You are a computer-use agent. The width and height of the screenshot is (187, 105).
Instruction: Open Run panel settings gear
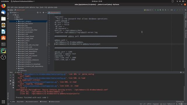coord(181,72)
